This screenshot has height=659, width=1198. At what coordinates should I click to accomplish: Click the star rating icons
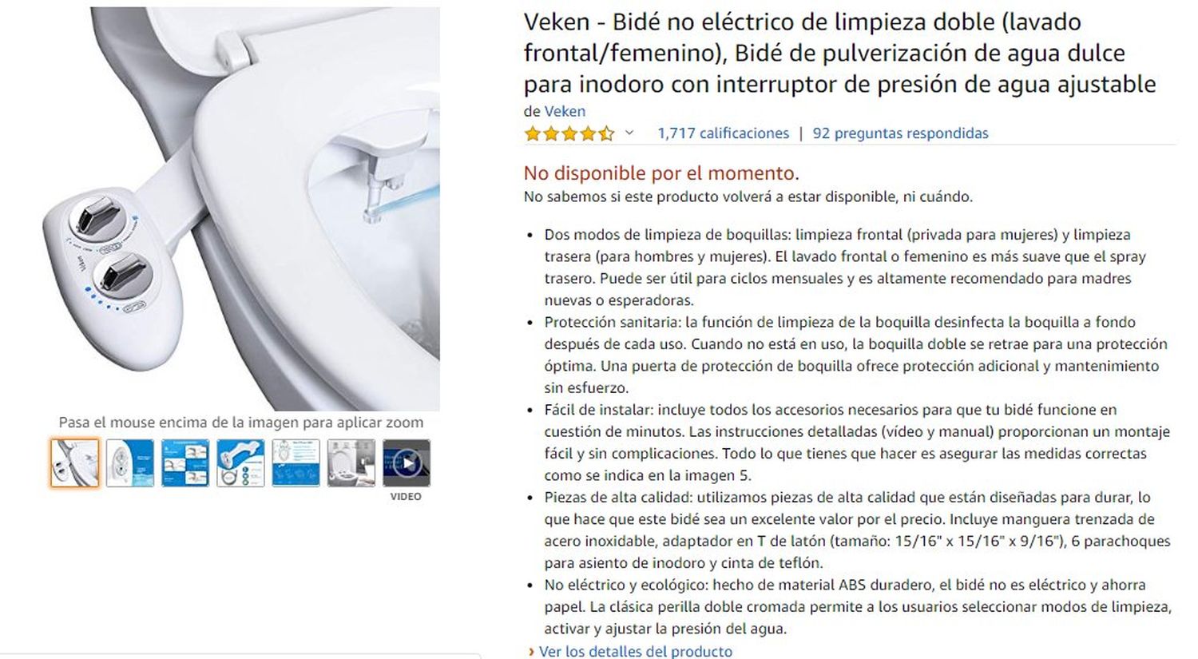[569, 133]
